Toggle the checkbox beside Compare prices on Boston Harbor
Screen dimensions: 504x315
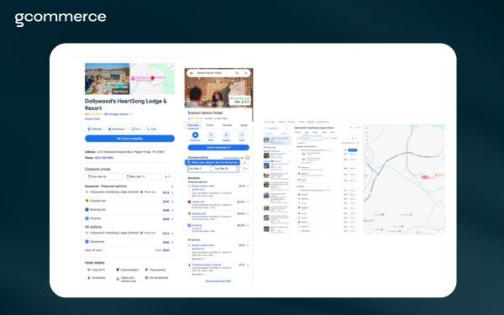click(x=248, y=158)
